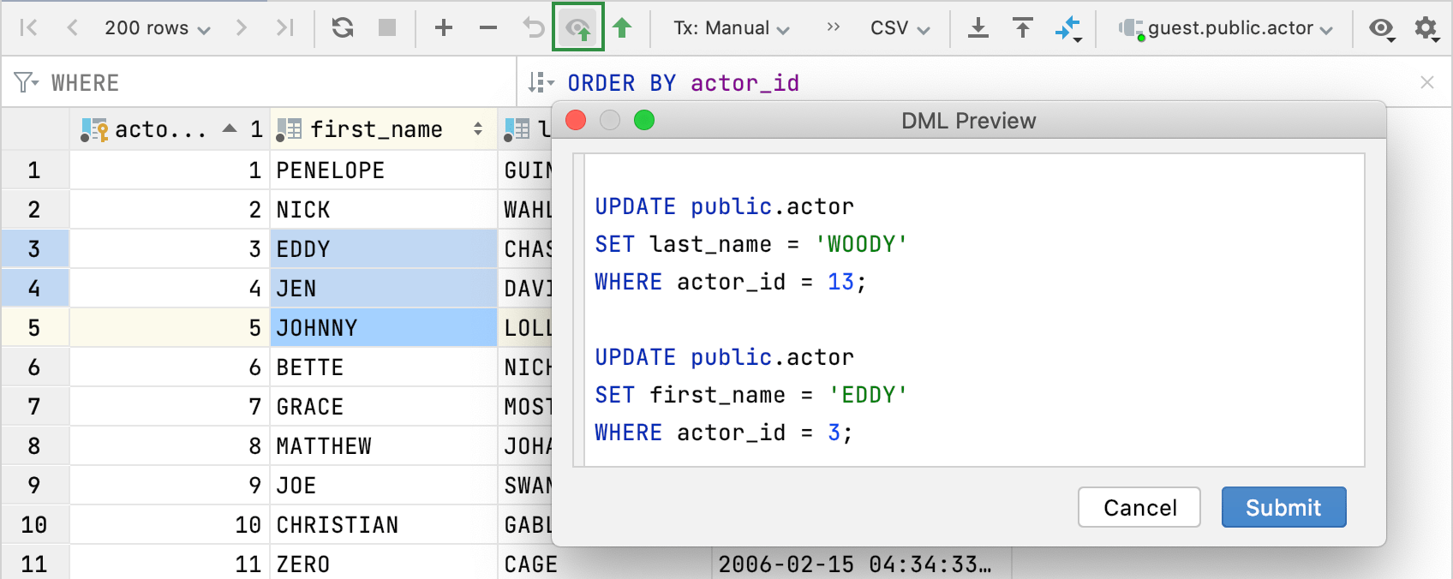Go to first page arrow icon

pos(28,28)
